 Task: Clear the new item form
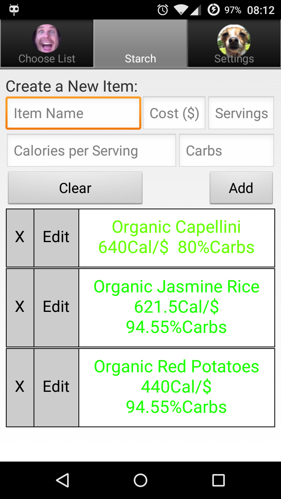tap(75, 188)
